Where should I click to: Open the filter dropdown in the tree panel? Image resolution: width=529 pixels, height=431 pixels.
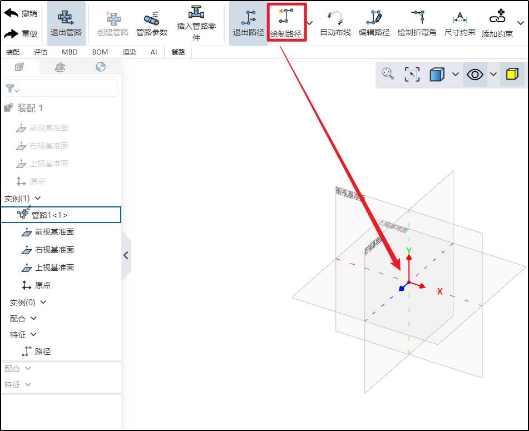(13, 88)
